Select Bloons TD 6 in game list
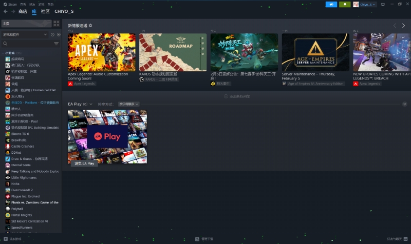Screen dimensions: 411x244 pyautogui.click(x=21, y=133)
